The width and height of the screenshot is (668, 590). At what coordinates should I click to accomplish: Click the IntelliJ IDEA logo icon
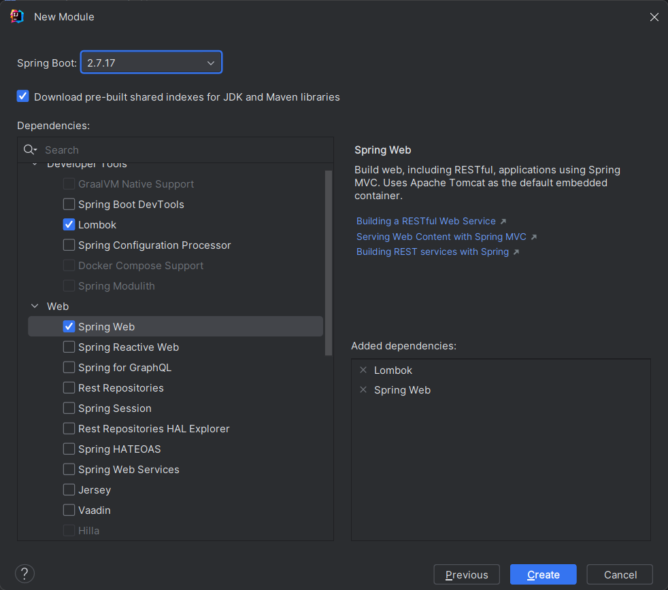17,16
